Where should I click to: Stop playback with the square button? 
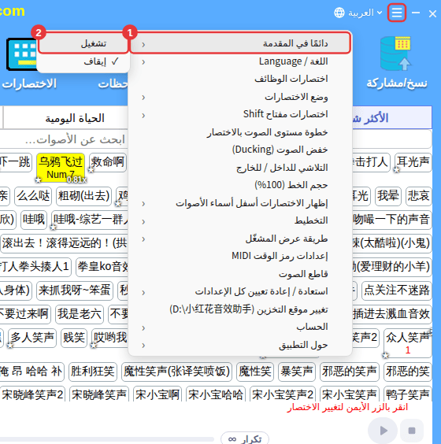[x=412, y=431]
